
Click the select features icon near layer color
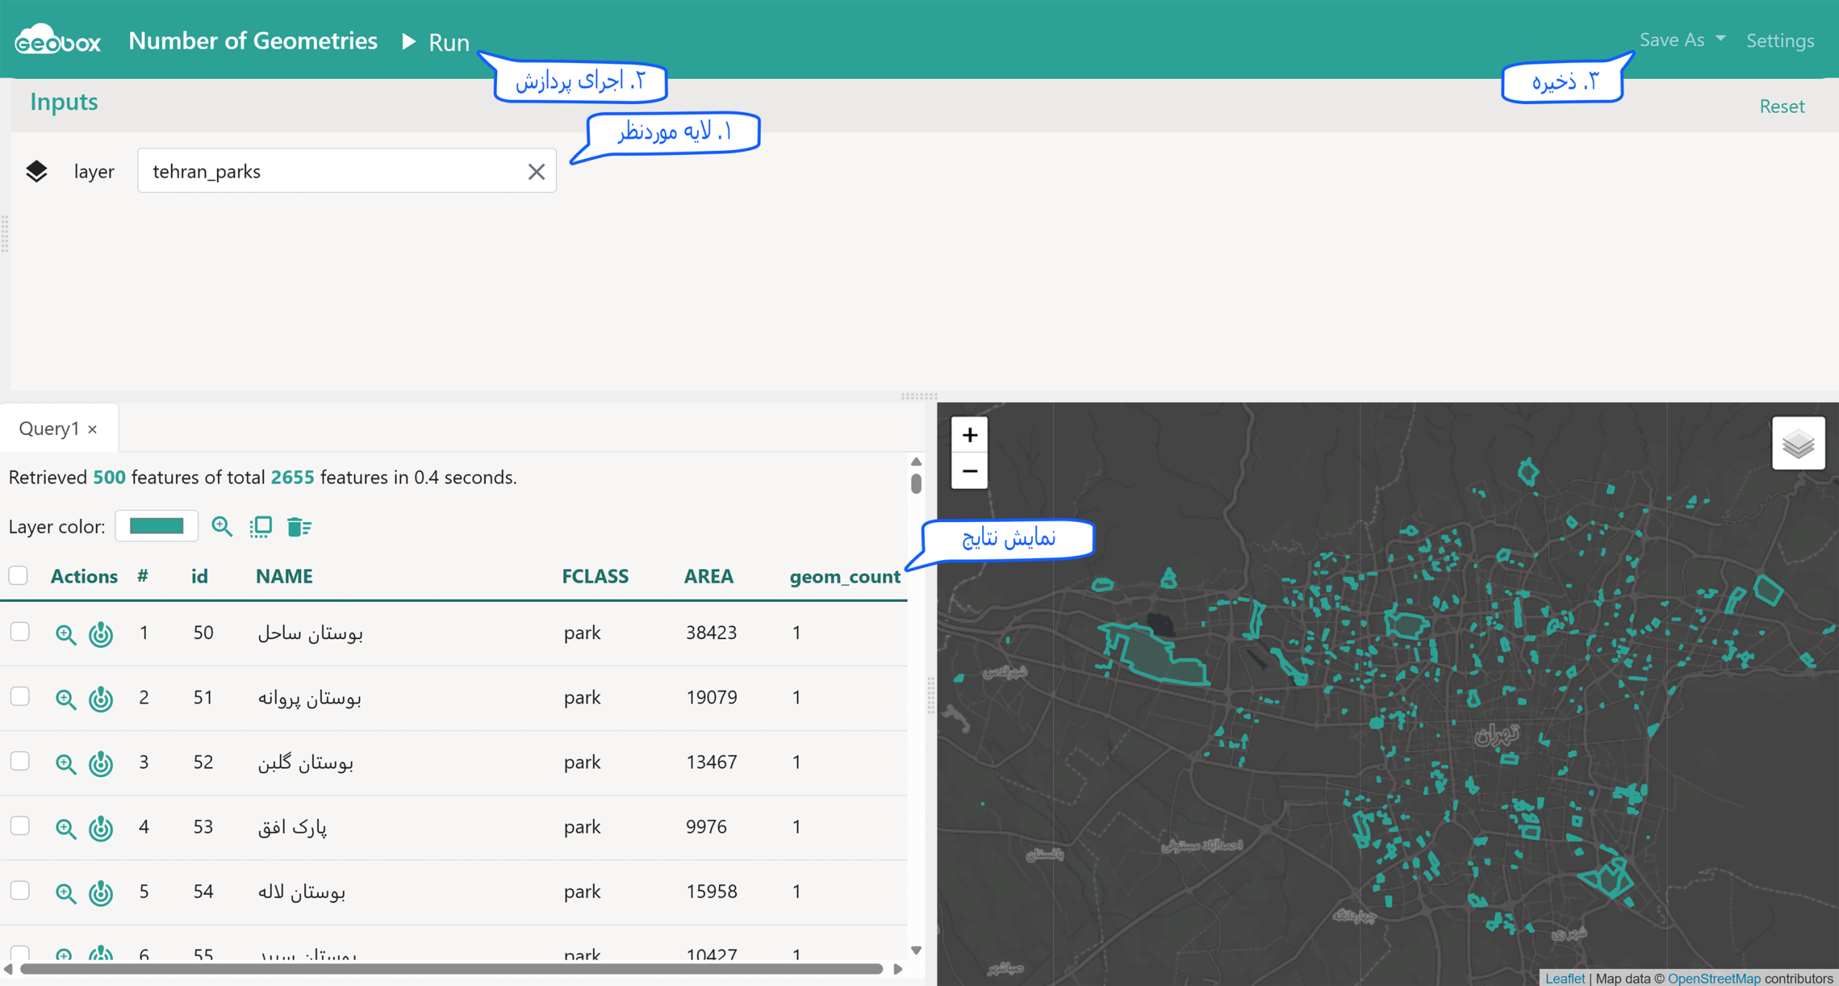261,526
